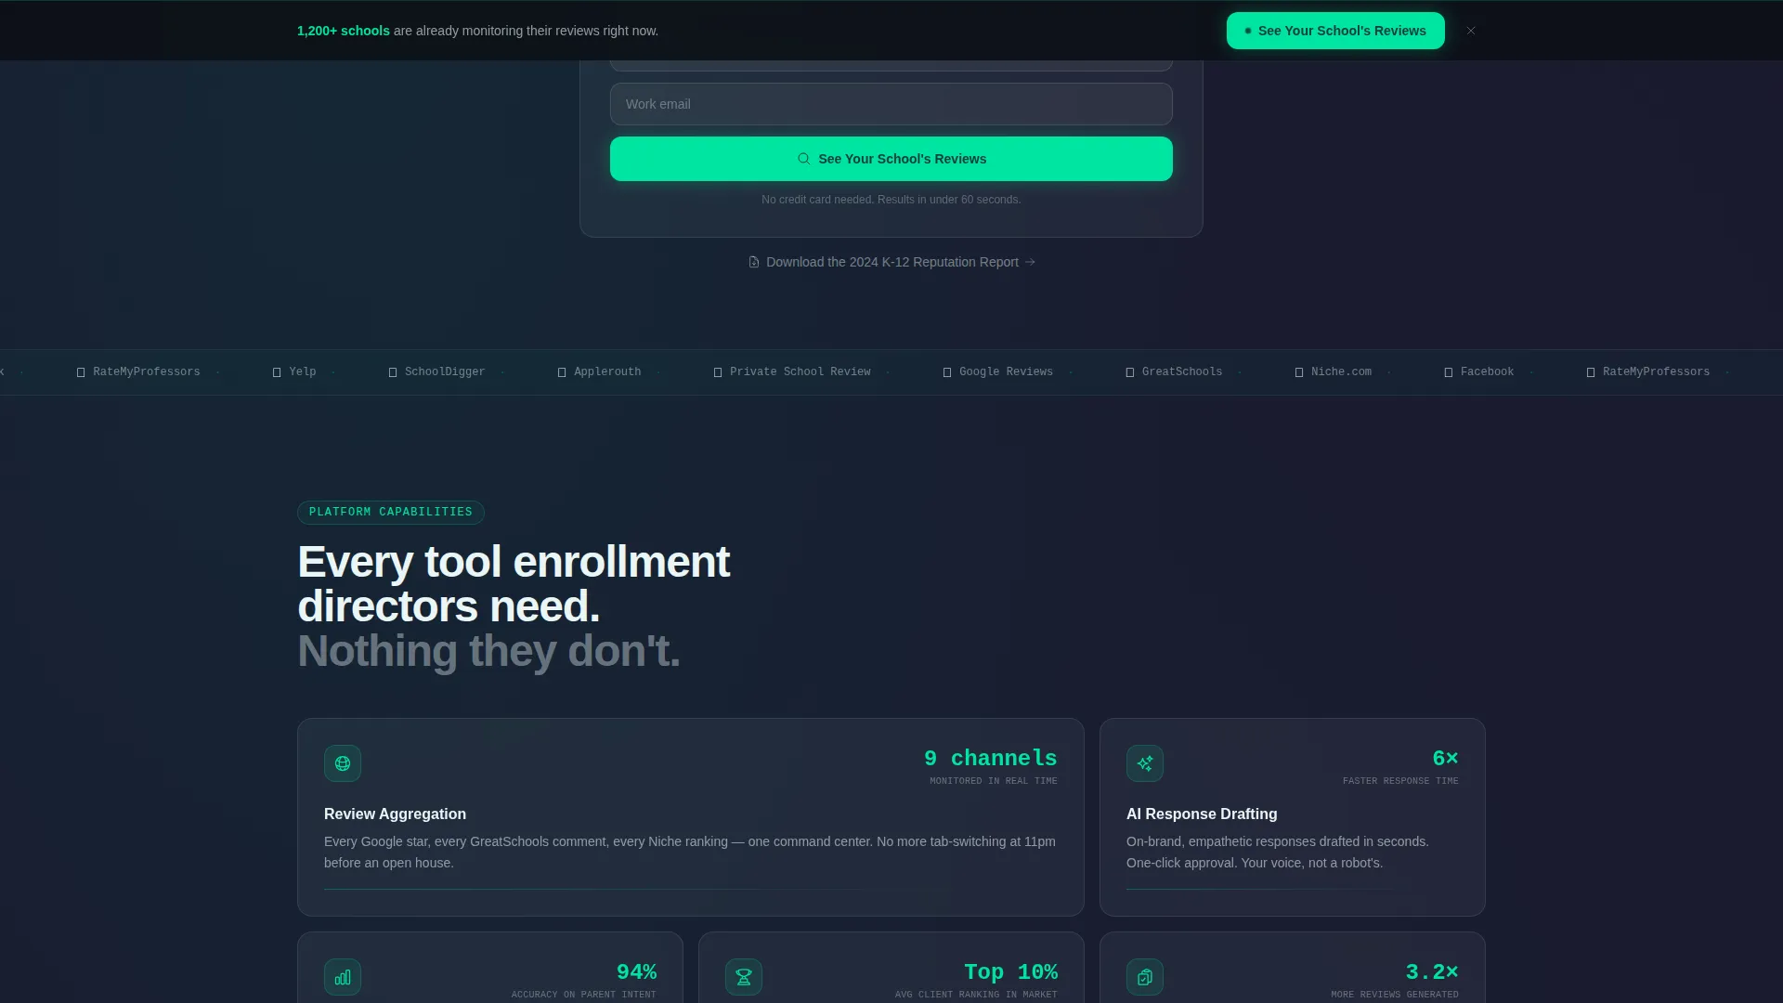Click the AI Response Drafting sparkle icon
This screenshot has width=1783, height=1003.
pos(1145,763)
